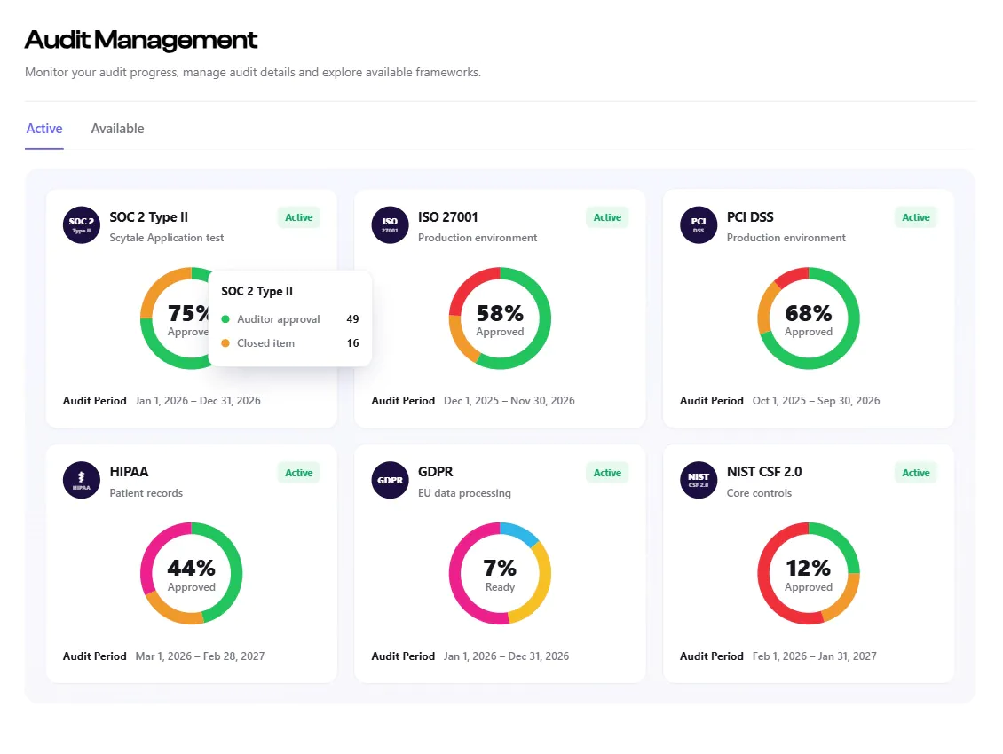Open the Available frameworks tab
Image resolution: width=1003 pixels, height=754 pixels.
click(x=117, y=129)
